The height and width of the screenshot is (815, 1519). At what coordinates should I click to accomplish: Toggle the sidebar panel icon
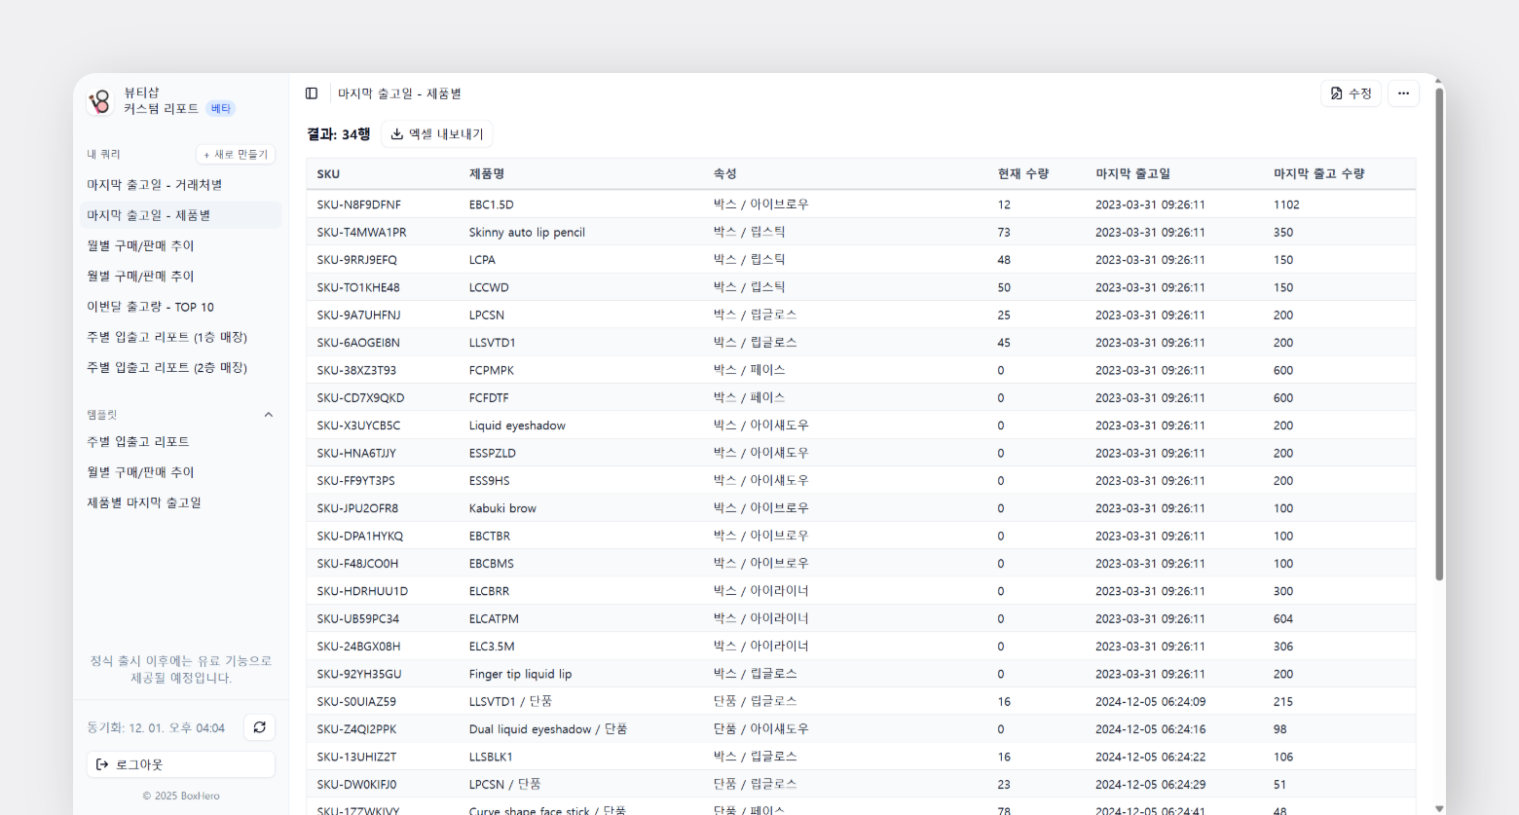312,93
